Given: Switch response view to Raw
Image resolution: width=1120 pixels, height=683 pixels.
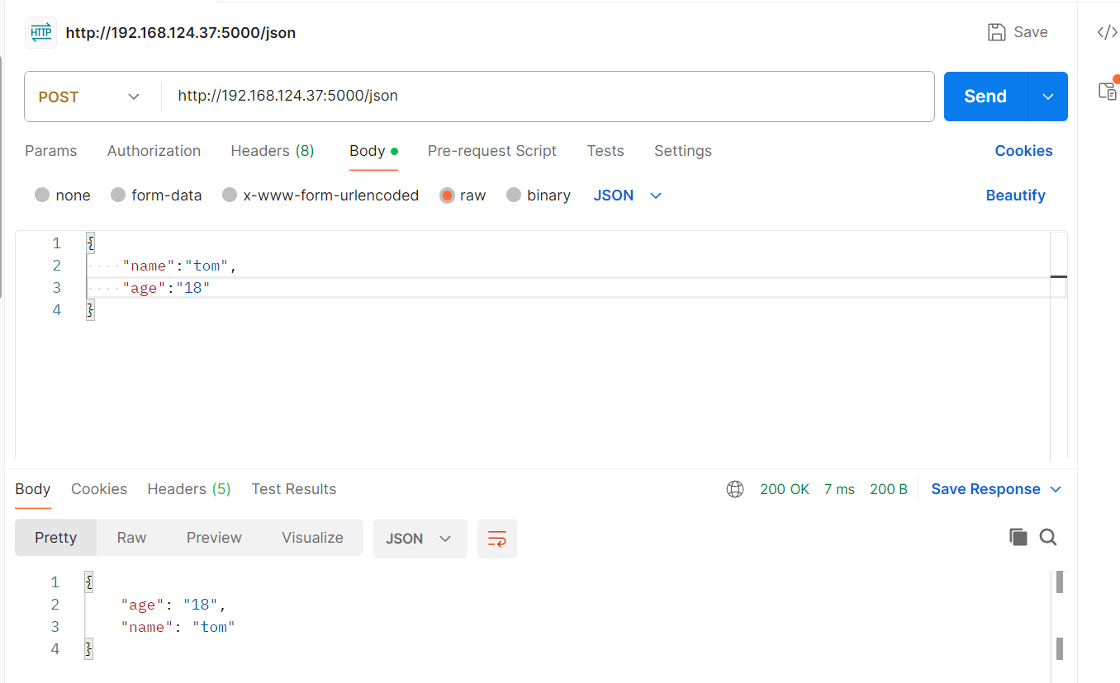Looking at the screenshot, I should (131, 538).
